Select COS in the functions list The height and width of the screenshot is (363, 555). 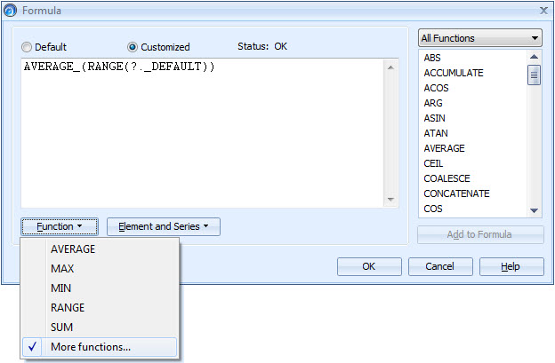click(x=433, y=209)
